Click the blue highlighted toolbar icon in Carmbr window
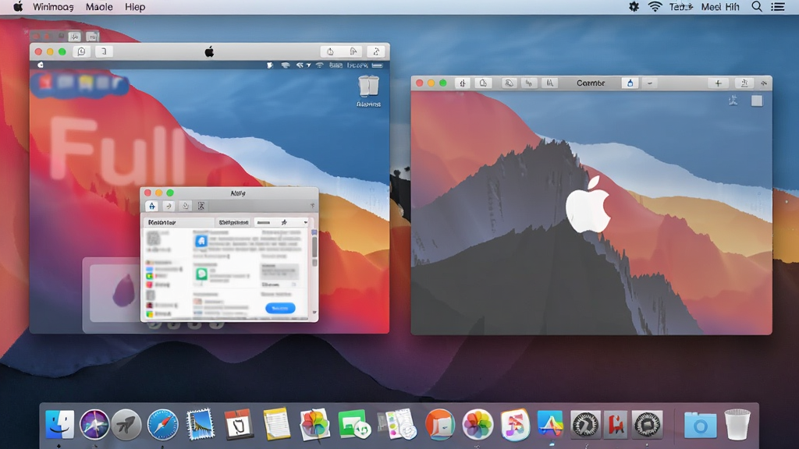 [x=630, y=83]
